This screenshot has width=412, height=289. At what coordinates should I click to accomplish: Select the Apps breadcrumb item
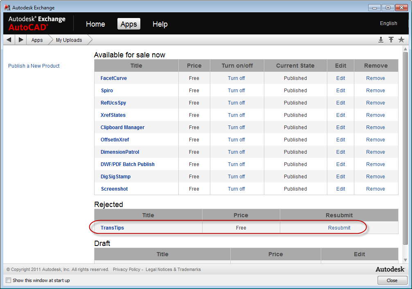tap(37, 40)
